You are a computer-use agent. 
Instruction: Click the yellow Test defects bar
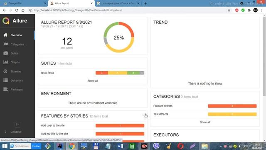pyautogui.click(x=232, y=114)
